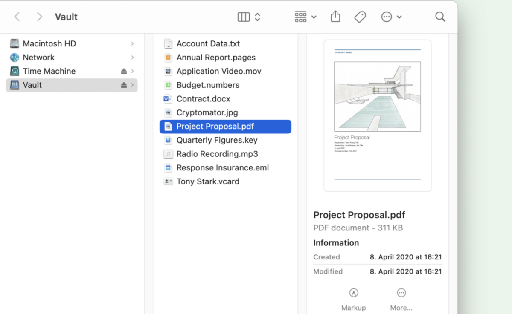Select Network in the sidebar
512x314 pixels.
point(38,58)
